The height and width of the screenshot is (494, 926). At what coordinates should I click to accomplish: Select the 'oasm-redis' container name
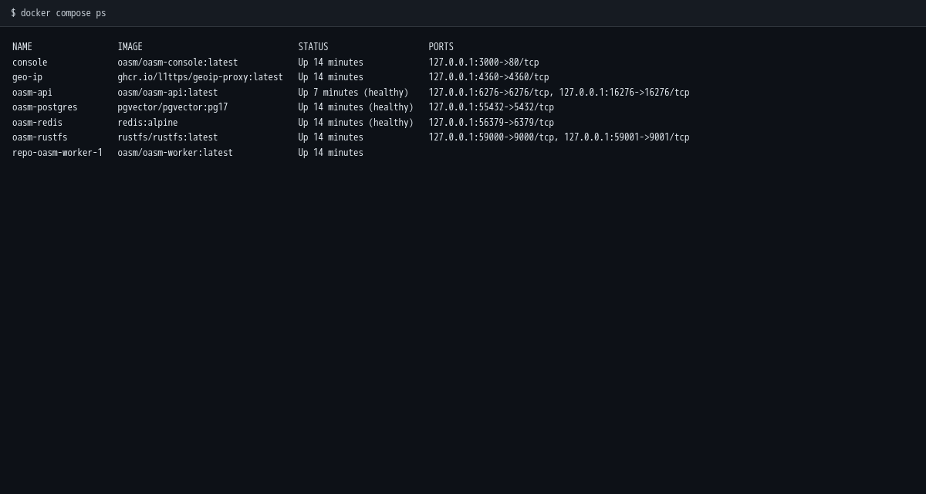click(x=38, y=123)
